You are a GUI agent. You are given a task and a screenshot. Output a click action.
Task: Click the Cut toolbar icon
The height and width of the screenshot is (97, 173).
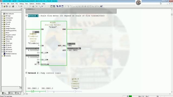tap(16, 6)
